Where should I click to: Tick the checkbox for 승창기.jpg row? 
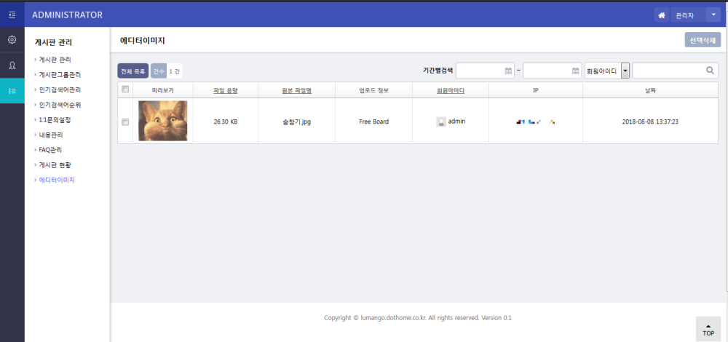point(125,122)
